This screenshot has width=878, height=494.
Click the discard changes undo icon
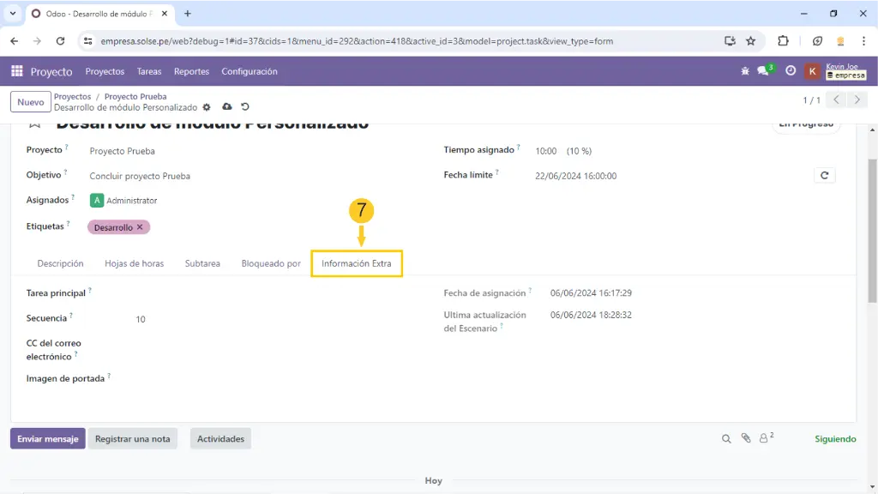pos(245,107)
